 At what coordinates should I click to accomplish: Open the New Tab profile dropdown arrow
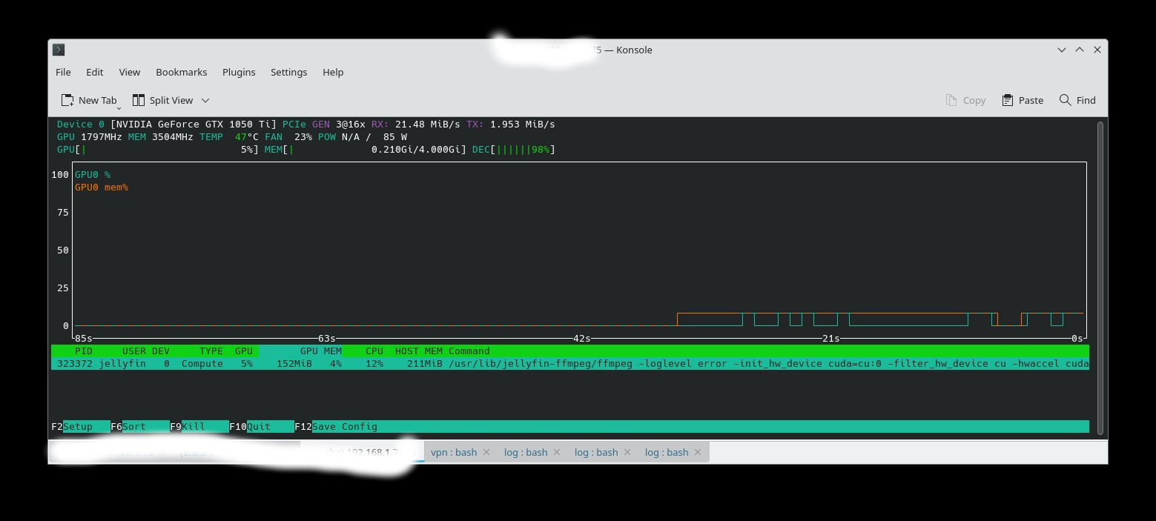(119, 108)
